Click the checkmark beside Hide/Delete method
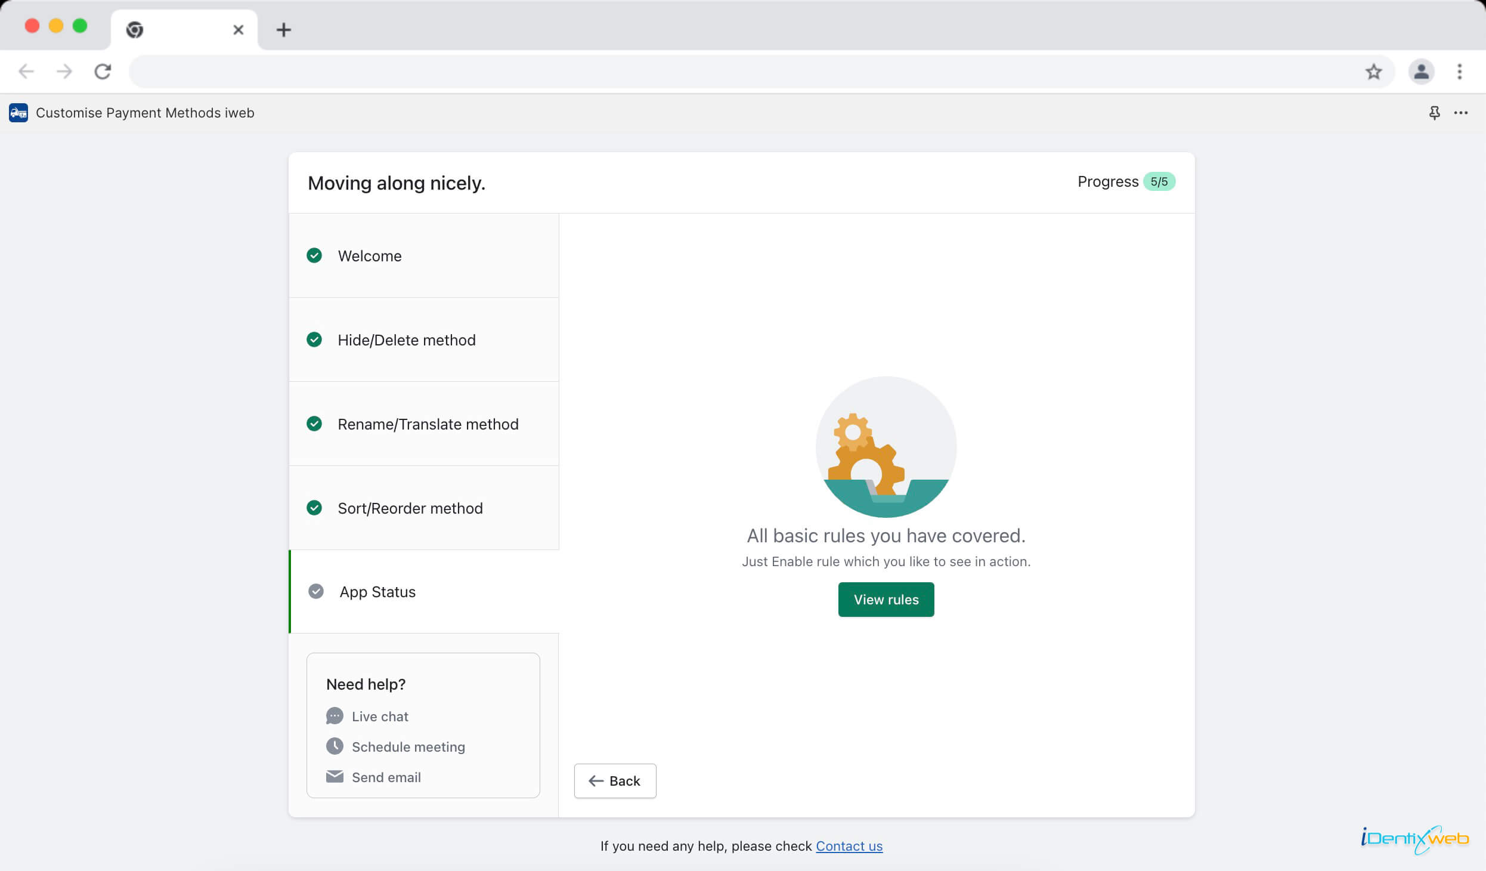Image resolution: width=1486 pixels, height=871 pixels. point(314,339)
